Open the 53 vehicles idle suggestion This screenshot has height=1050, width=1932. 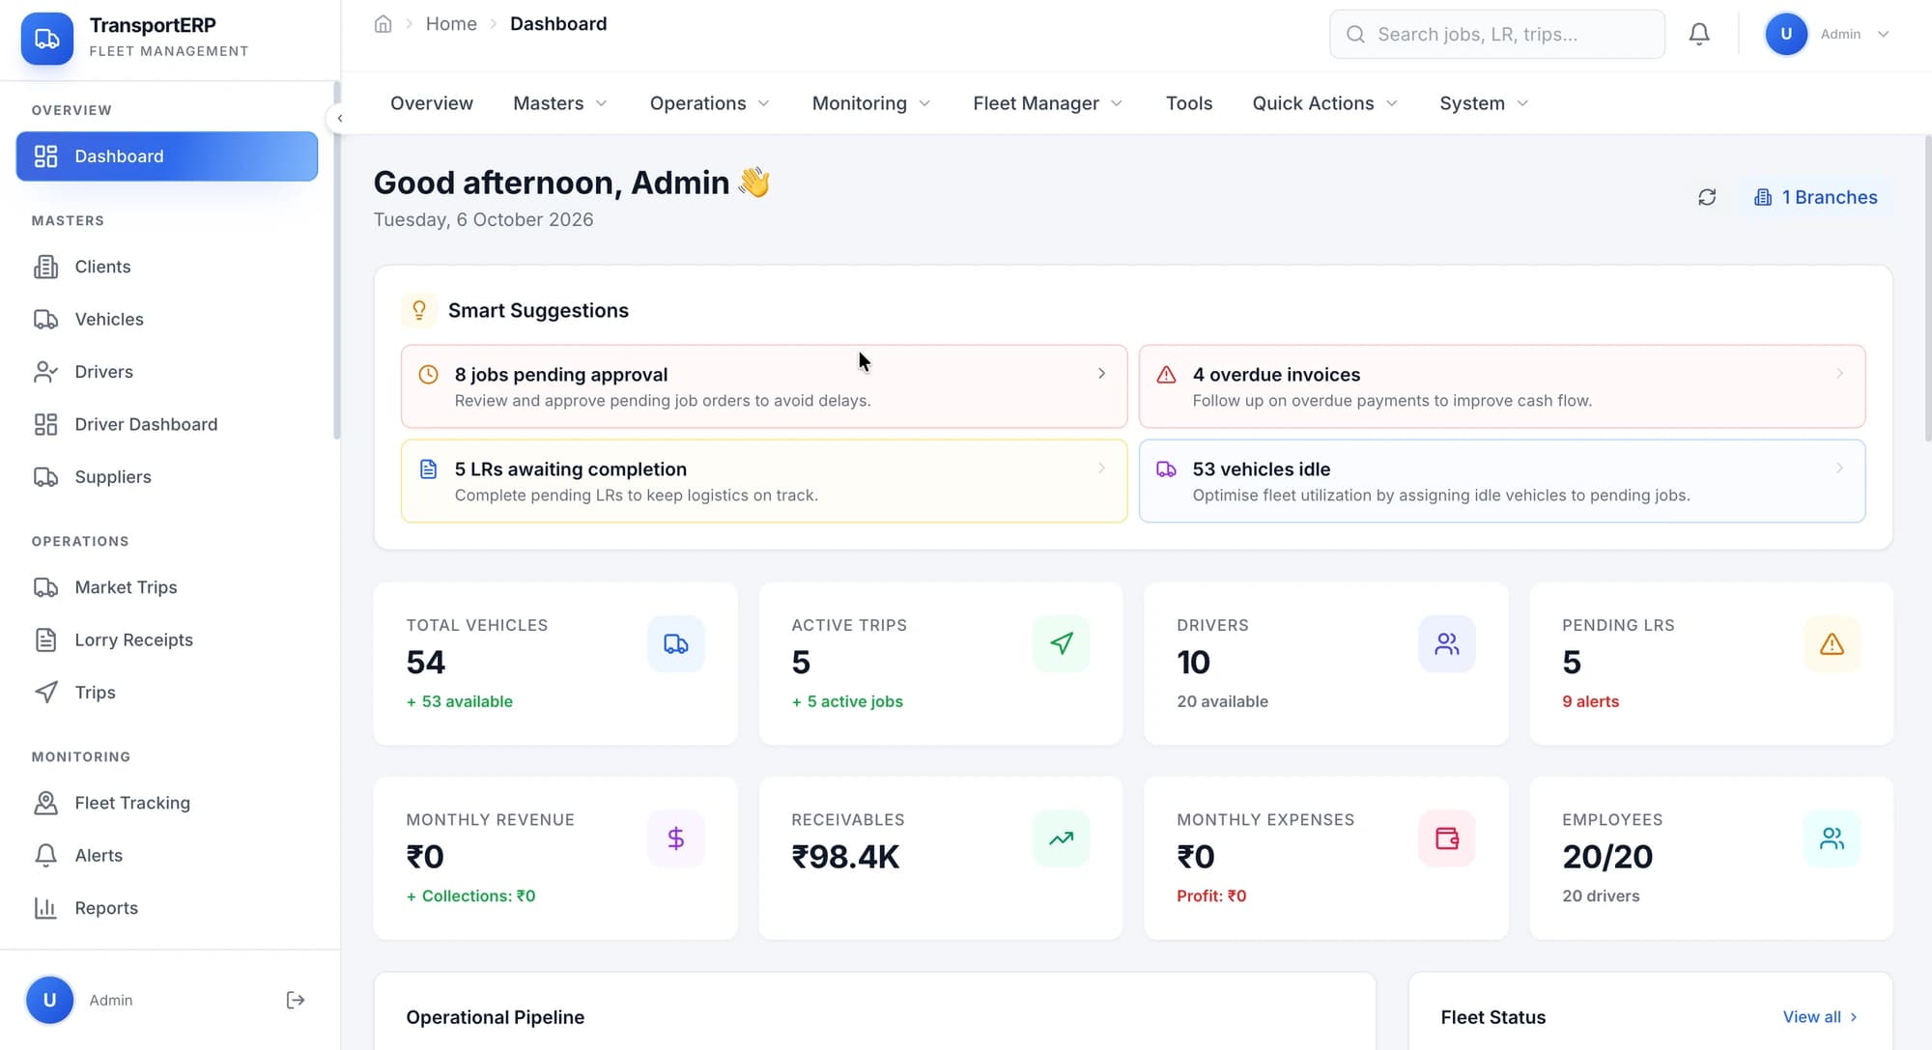pos(1502,481)
